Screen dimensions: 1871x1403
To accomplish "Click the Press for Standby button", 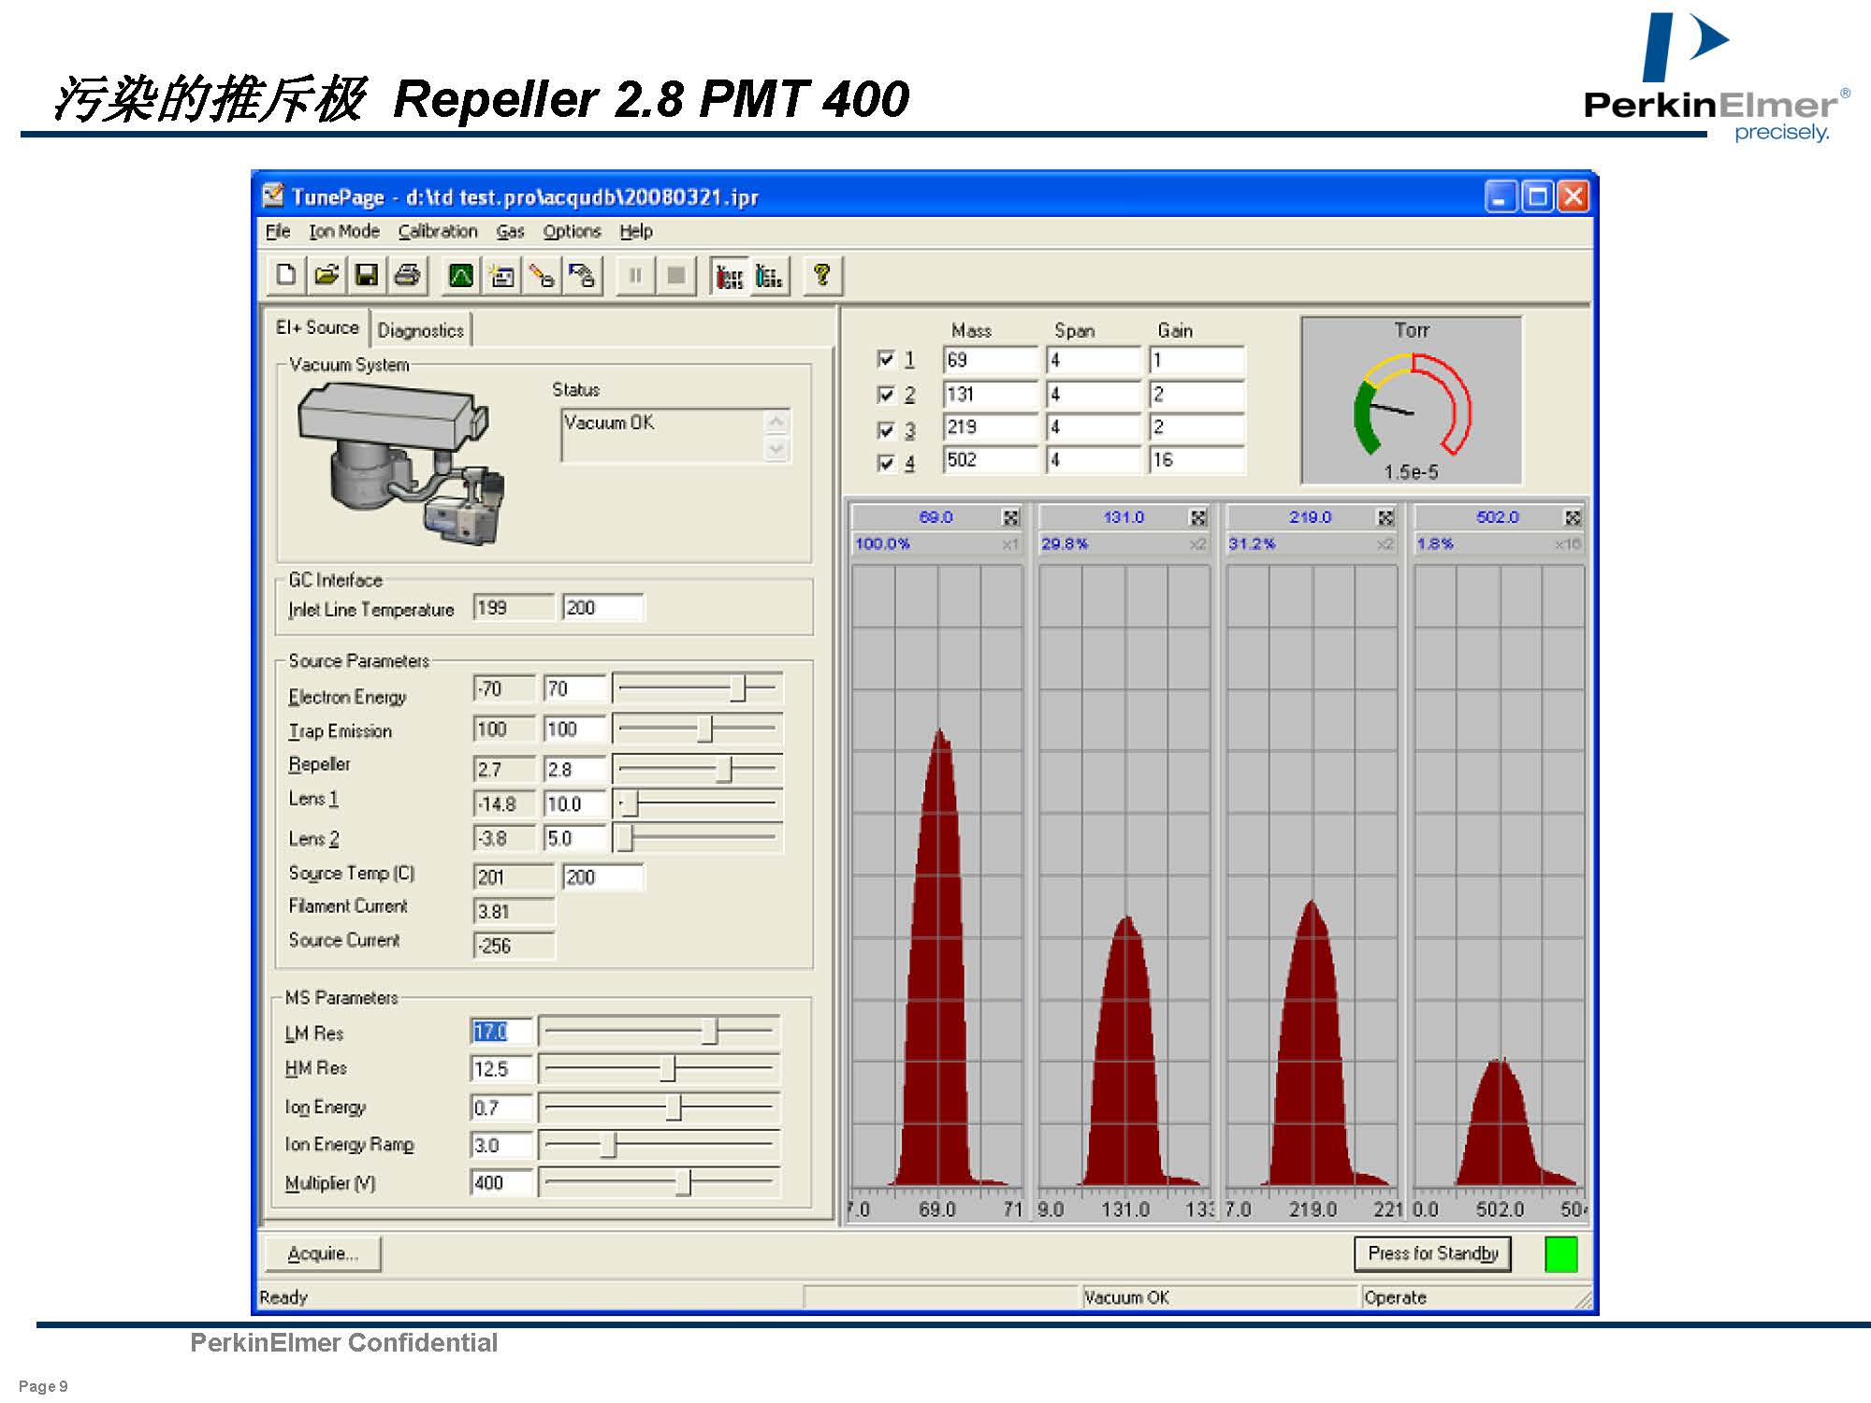I will (x=1432, y=1253).
